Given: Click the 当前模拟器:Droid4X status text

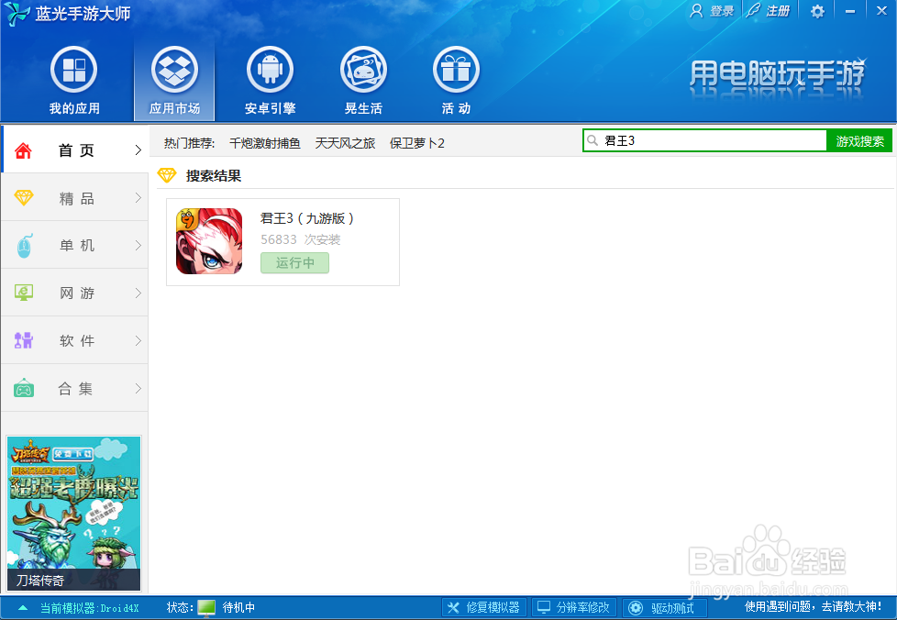Looking at the screenshot, I should coord(89,608).
